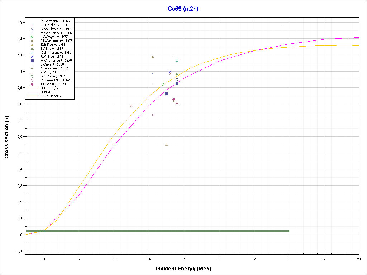The height and width of the screenshot is (275, 367).
Task: Click the J.L.Casanova brown circle data point
Action: (x=152, y=57)
